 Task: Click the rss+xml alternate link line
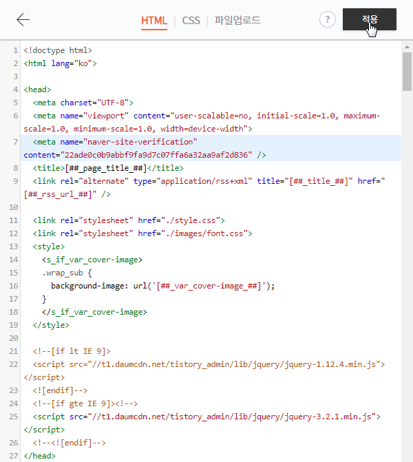point(209,181)
